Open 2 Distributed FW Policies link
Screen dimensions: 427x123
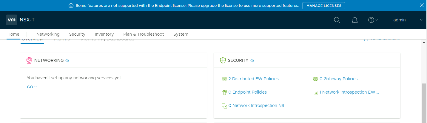(253, 79)
